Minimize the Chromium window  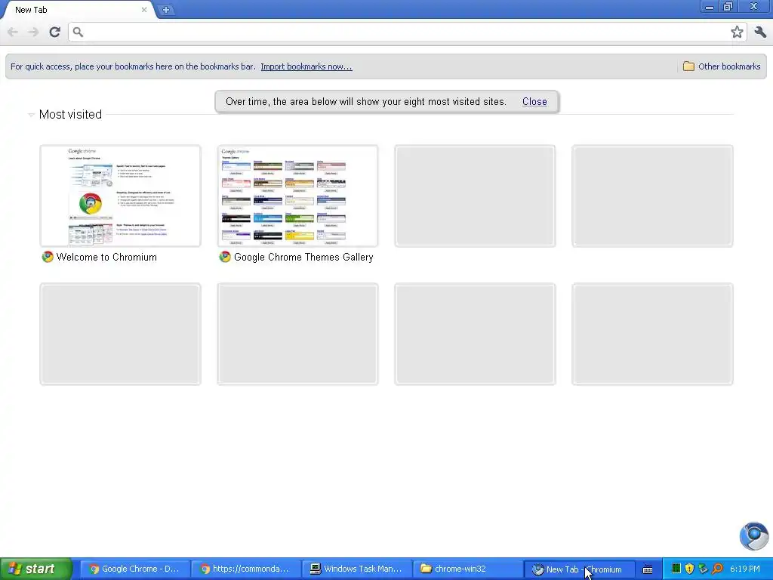click(x=709, y=7)
